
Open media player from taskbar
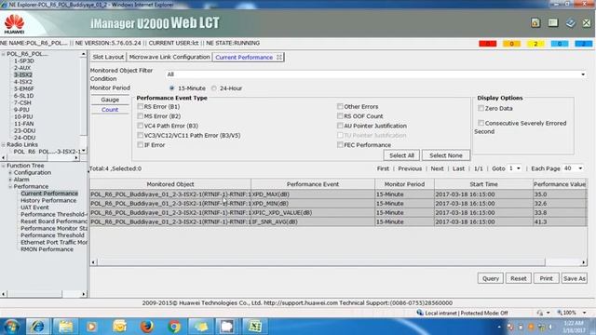pyautogui.click(x=91, y=327)
